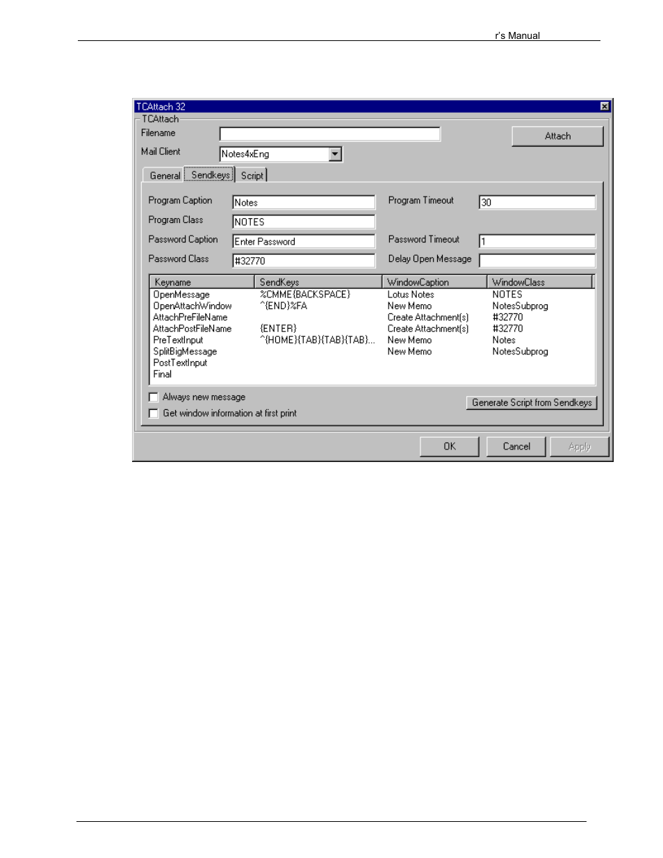Click the Delay Open Message field
Screen dimensions: 663x858
click(537, 261)
